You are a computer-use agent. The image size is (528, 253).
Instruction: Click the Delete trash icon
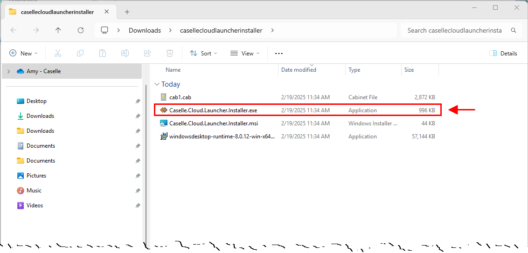point(170,53)
